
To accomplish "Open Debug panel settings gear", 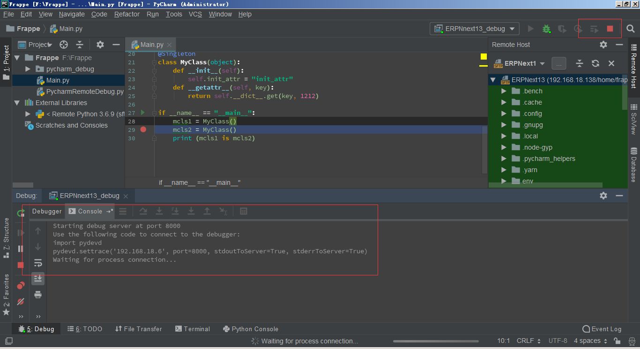I will [603, 196].
